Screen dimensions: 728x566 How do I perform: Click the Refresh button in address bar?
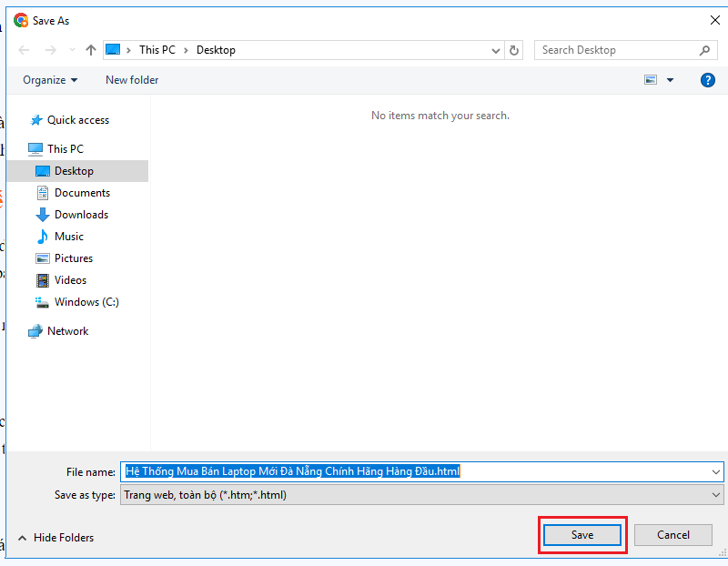515,50
